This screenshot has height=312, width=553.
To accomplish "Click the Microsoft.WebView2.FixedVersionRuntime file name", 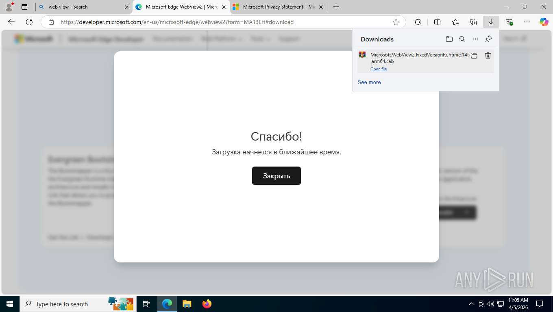I will (x=420, y=58).
